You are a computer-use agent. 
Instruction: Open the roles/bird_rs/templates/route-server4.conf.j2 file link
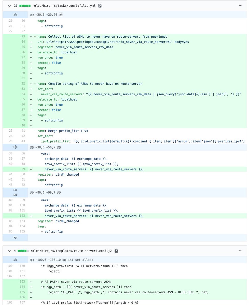(71, 251)
